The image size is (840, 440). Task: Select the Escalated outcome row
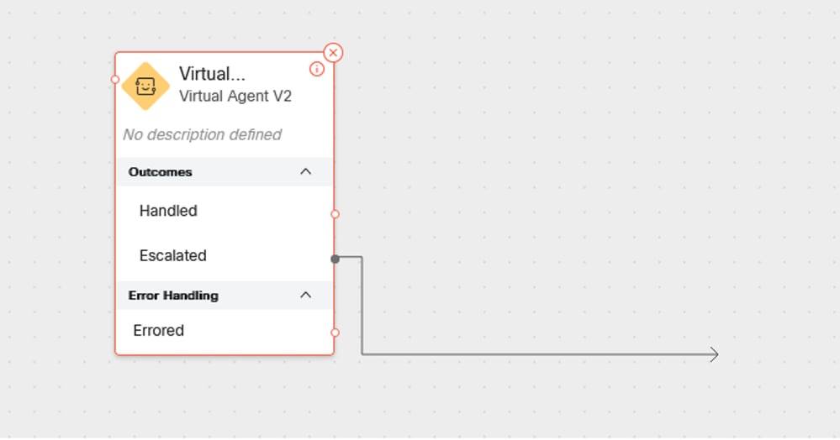pos(225,256)
